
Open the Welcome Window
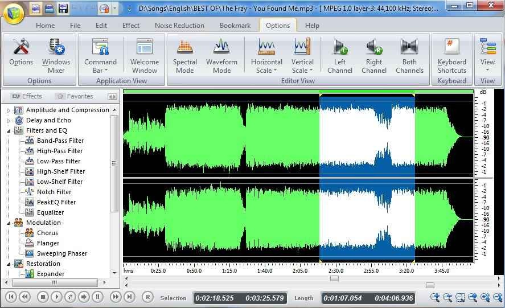coord(145,56)
